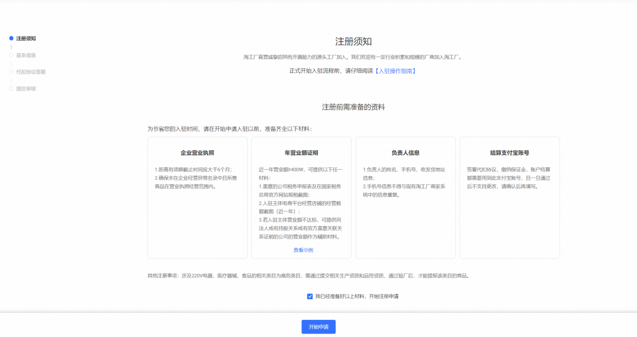Click the step circle beside 代扣协议签署
This screenshot has width=637, height=337.
point(11,71)
